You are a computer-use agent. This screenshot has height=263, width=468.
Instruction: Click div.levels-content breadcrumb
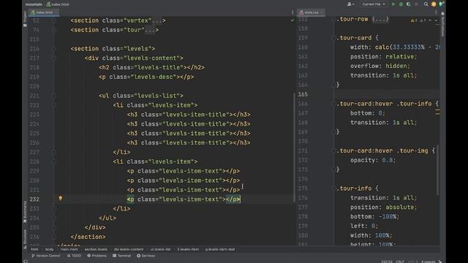(x=129, y=249)
